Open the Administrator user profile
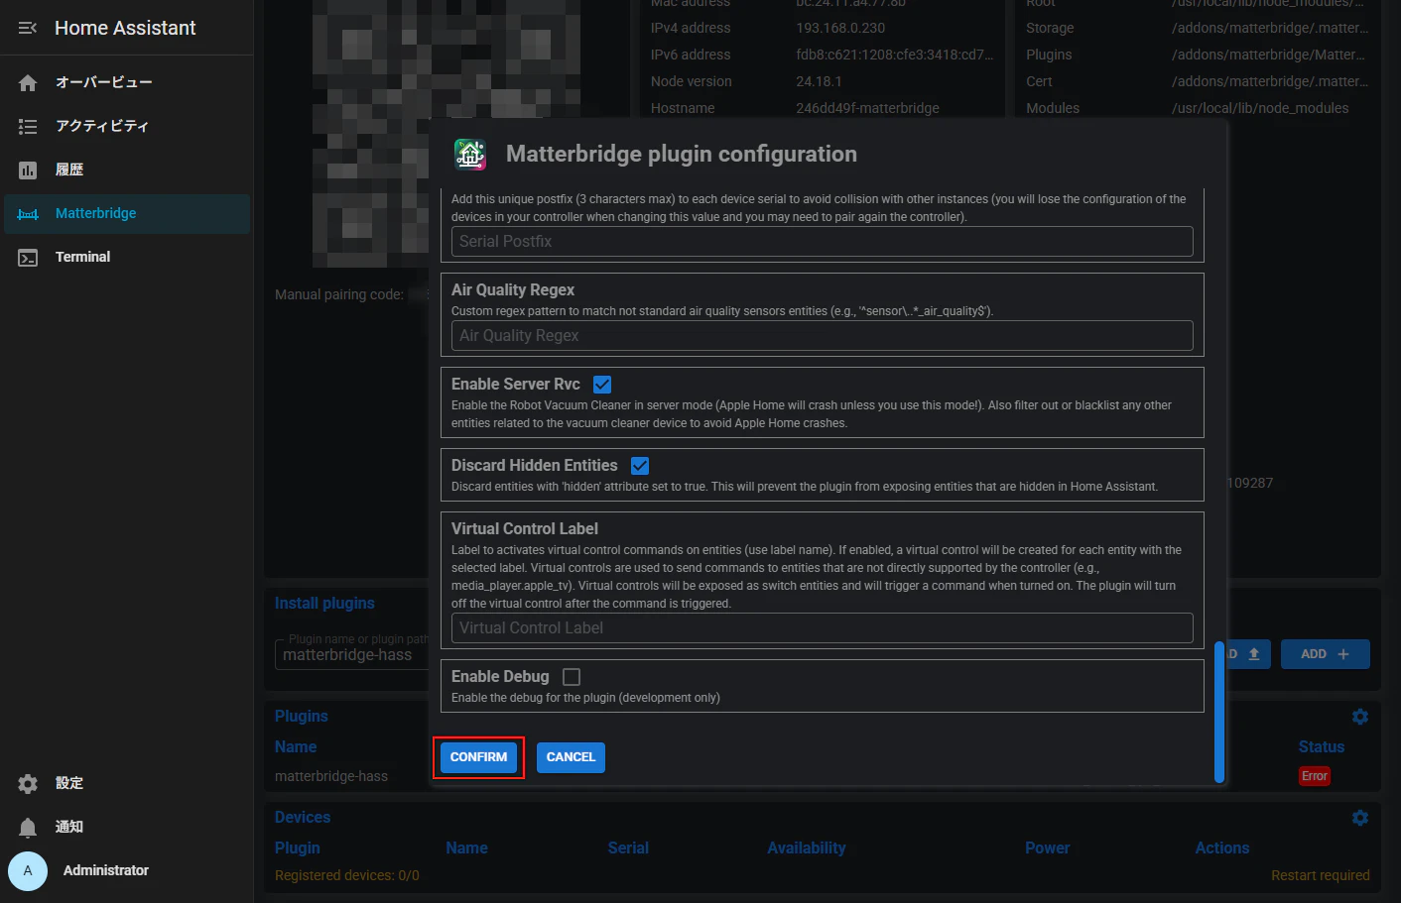Screen dimensions: 1401x903 pyautogui.click(x=127, y=870)
